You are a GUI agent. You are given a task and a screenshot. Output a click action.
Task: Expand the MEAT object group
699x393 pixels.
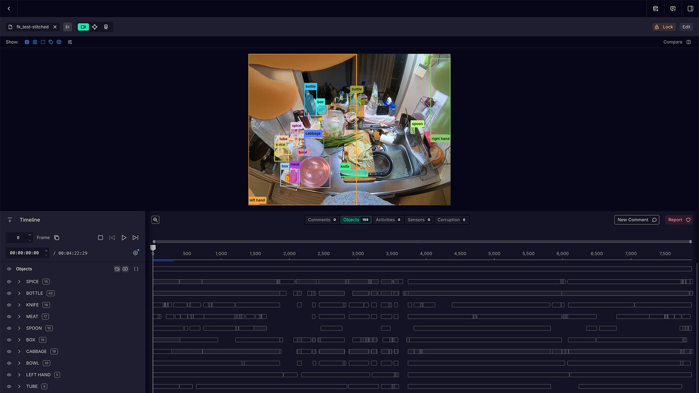point(19,316)
